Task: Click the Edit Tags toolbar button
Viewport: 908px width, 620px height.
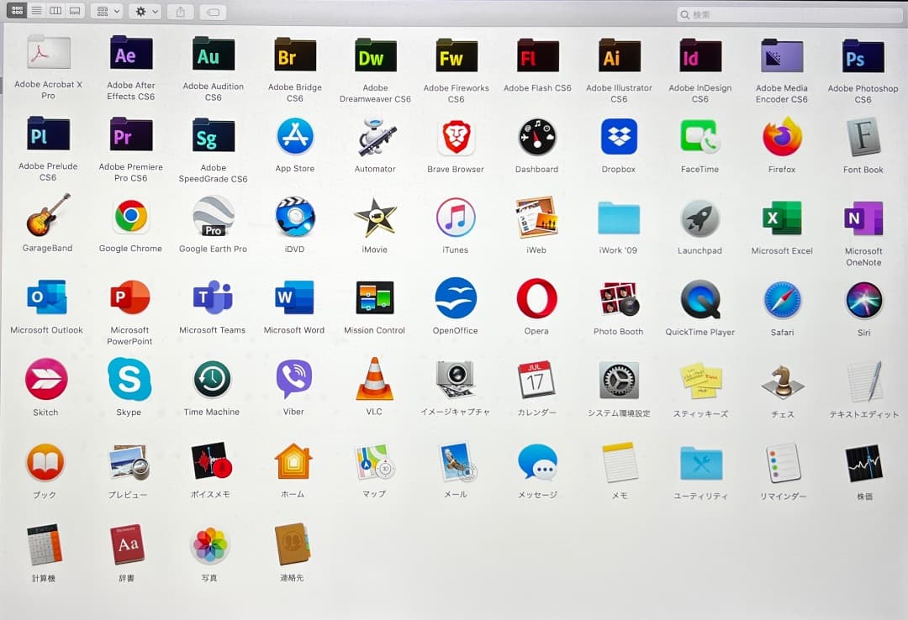Action: pos(213,12)
